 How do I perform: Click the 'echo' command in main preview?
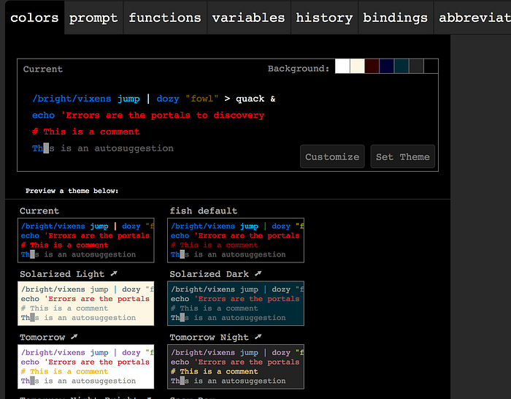[43, 115]
